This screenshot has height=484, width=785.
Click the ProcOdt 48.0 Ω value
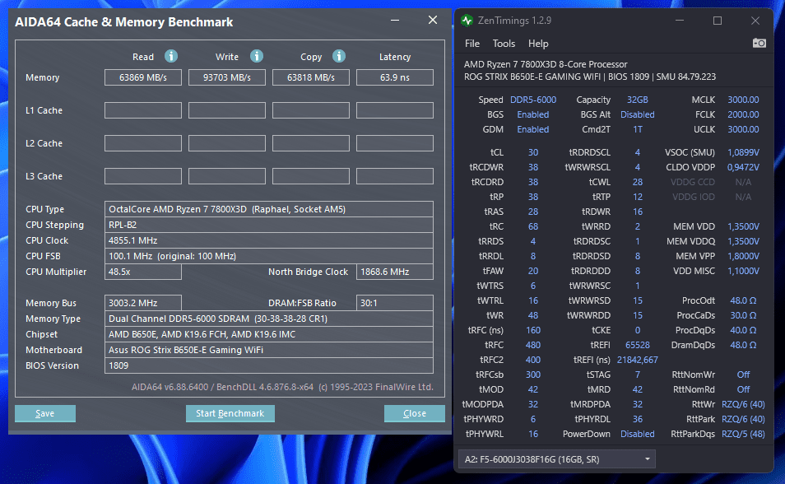743,300
